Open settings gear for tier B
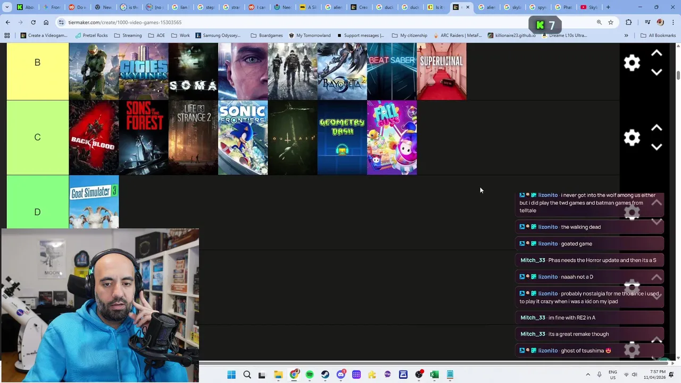 [632, 63]
